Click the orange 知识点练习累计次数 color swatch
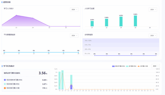The width and height of the screenshot is (165, 95). click(5, 88)
